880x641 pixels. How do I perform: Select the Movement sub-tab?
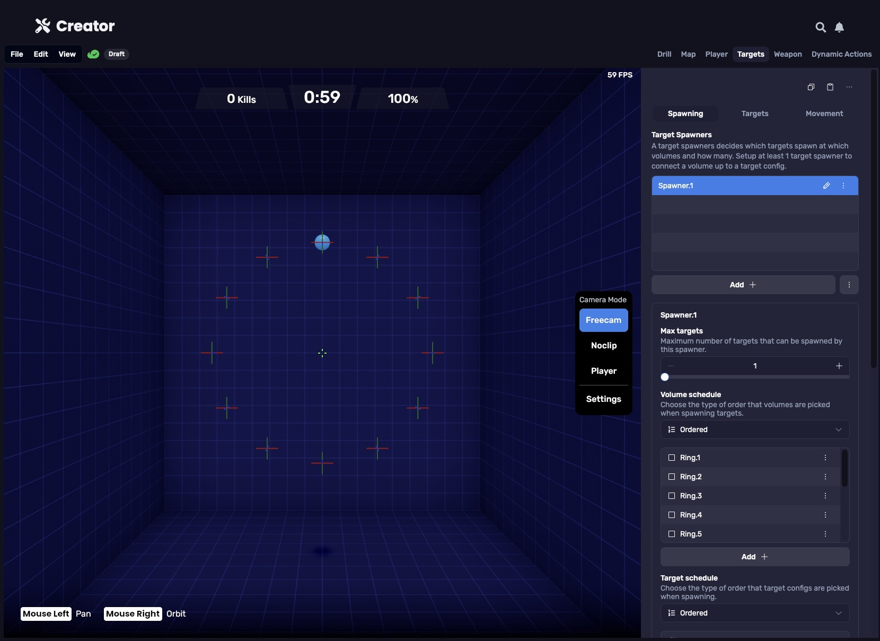(824, 113)
